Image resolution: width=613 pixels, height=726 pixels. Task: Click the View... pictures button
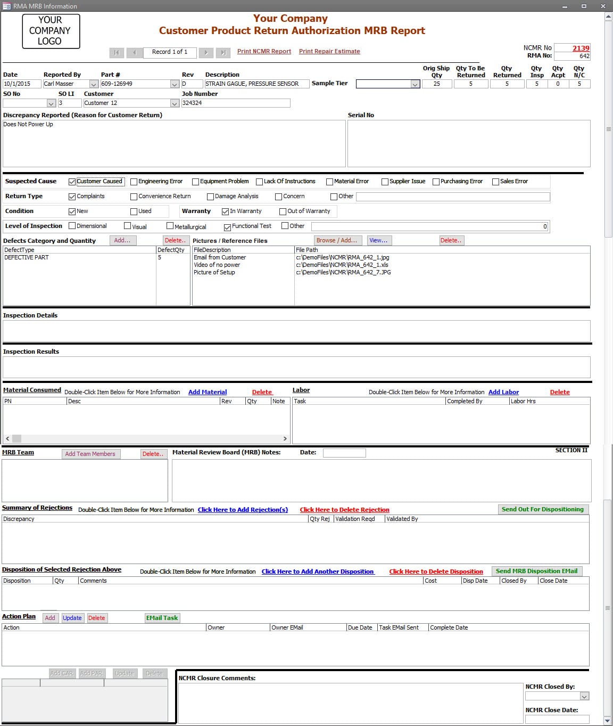[x=379, y=240]
